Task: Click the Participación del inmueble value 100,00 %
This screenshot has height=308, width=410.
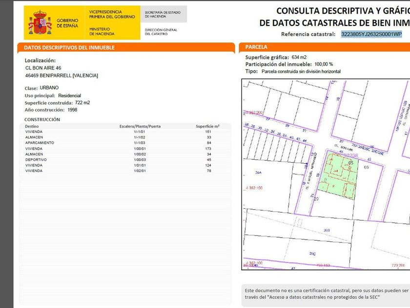Action: 324,64
